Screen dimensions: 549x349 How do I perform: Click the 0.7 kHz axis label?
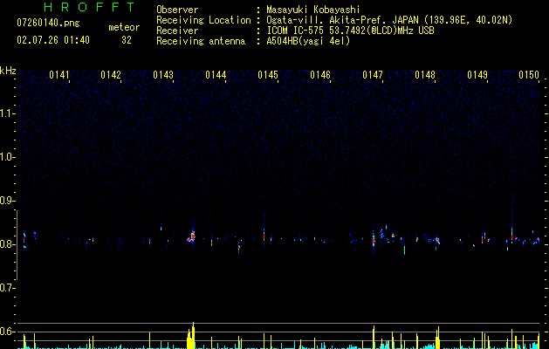[8, 288]
